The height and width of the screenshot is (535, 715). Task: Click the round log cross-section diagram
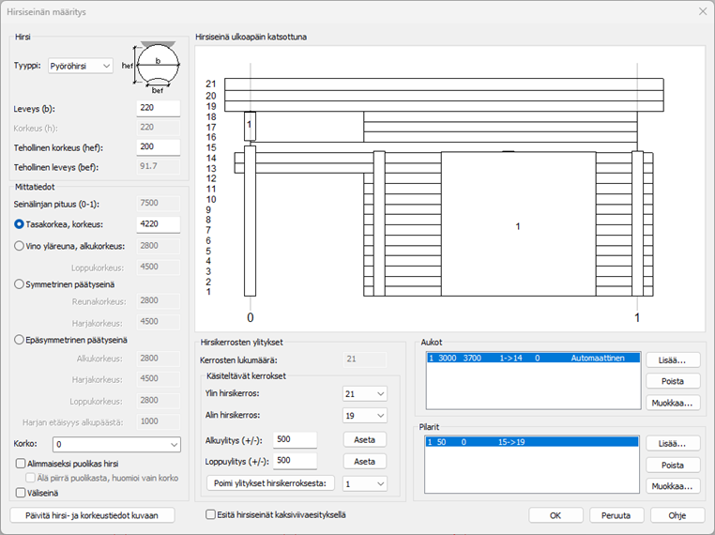156,67
